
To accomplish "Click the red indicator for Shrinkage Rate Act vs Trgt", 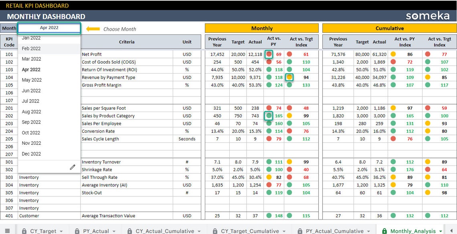I will pos(290,169).
